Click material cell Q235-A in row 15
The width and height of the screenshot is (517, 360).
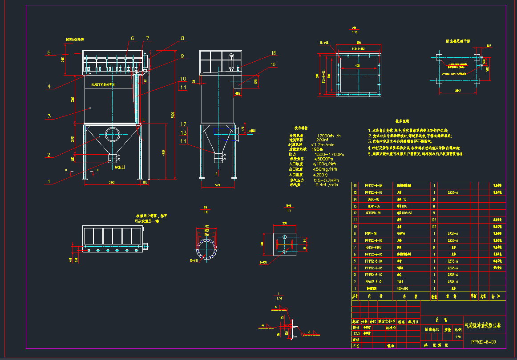[453, 193]
